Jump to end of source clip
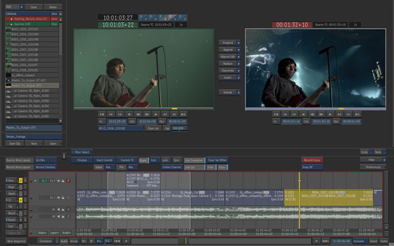The width and height of the screenshot is (394, 246). coord(183,114)
